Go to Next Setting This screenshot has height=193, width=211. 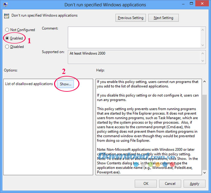(x=164, y=18)
